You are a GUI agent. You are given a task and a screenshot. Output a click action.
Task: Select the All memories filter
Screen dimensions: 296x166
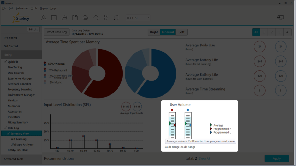tap(256, 32)
